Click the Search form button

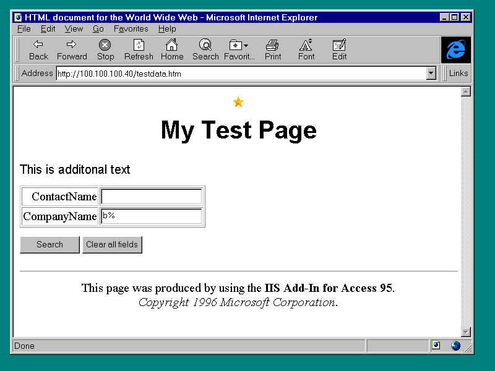pyautogui.click(x=49, y=244)
